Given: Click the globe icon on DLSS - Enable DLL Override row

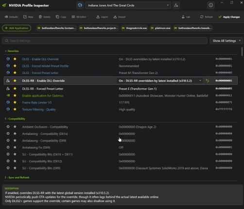Looking at the screenshot, I should [8, 59].
